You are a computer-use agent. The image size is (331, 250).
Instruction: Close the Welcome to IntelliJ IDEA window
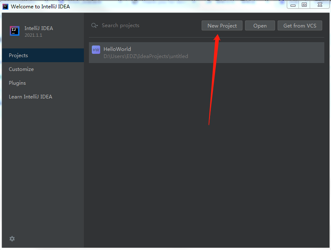[x=320, y=5]
